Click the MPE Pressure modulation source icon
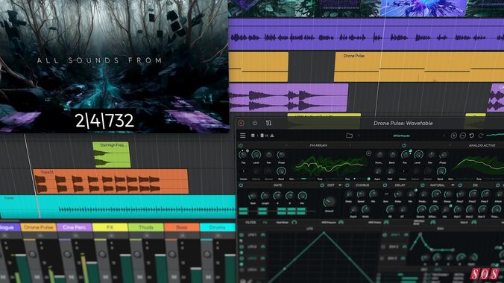 [x=341, y=222]
